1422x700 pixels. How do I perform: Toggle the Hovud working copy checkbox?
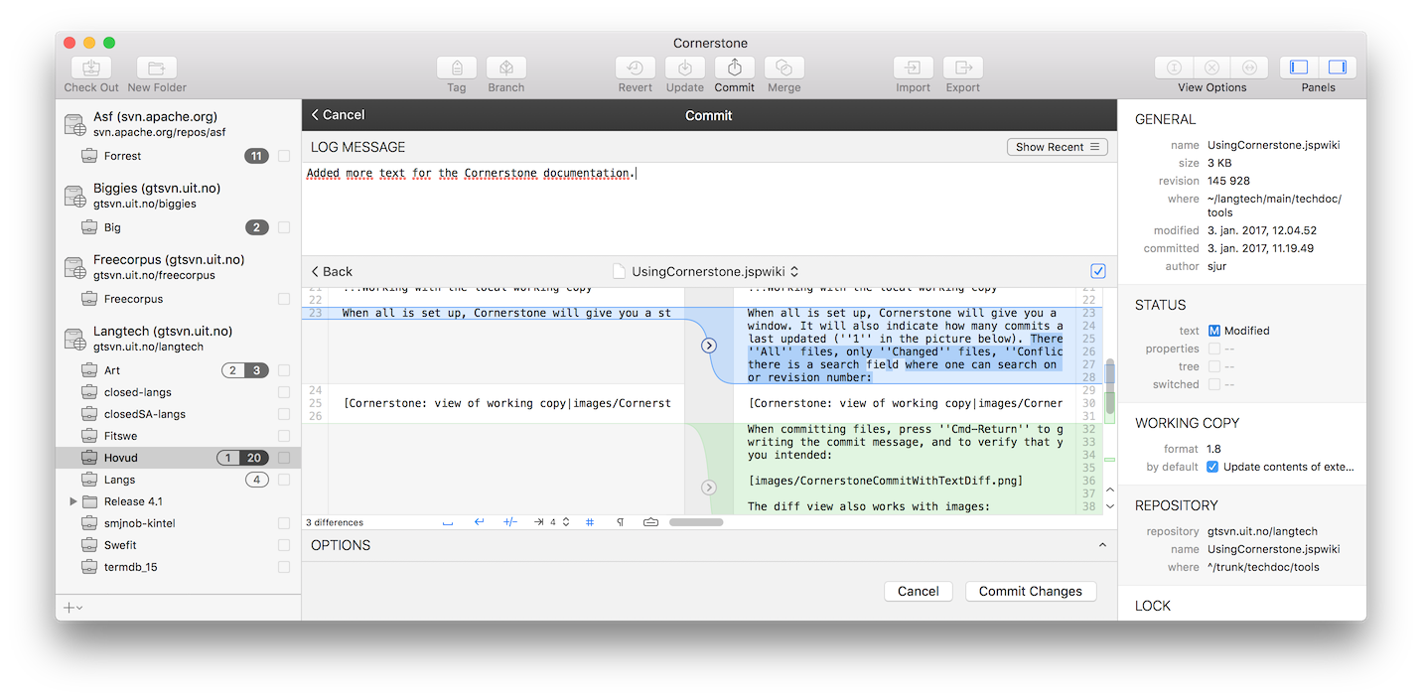tap(284, 458)
